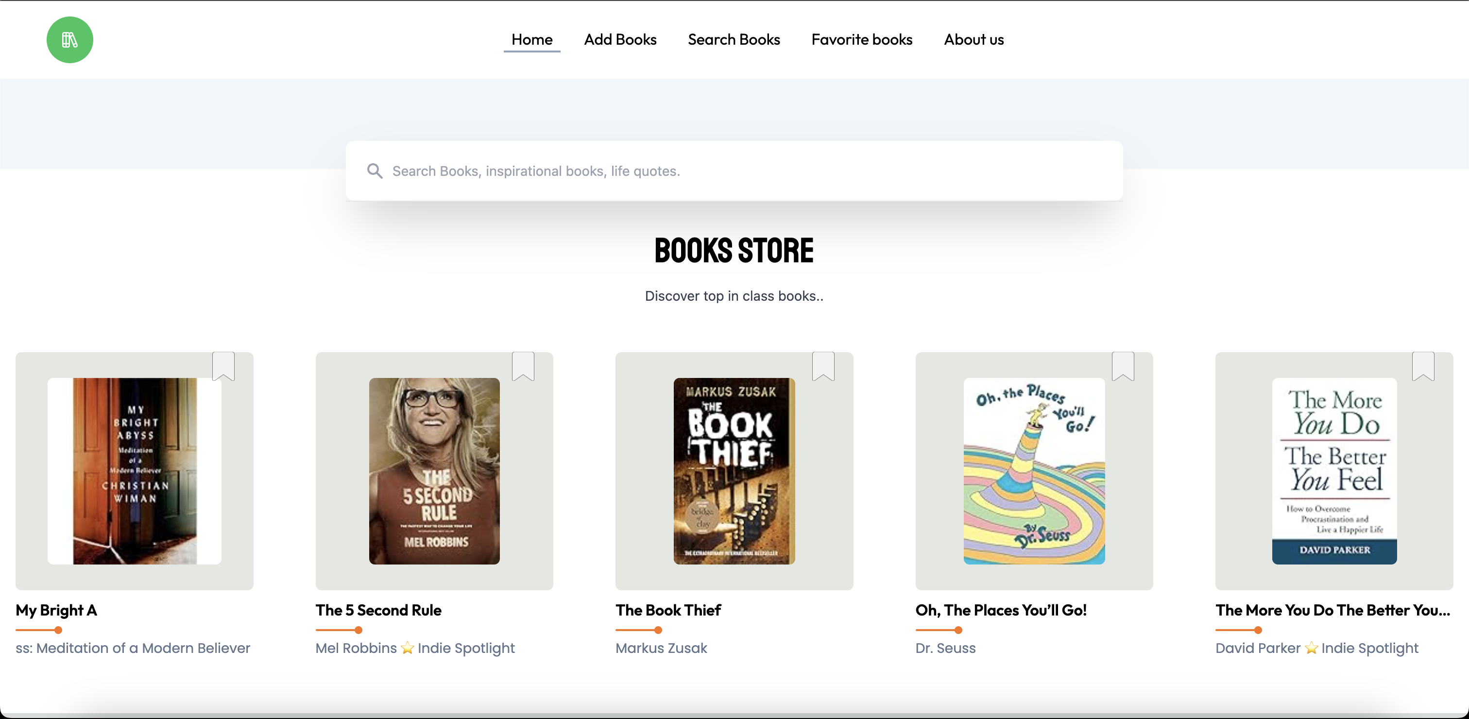Navigate to Search Books

pos(734,39)
